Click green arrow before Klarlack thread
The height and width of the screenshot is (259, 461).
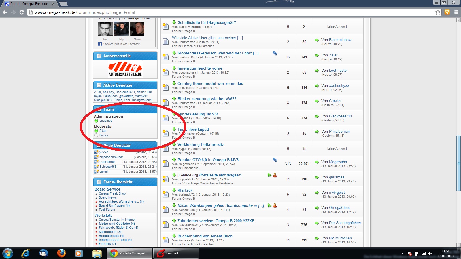pos(174,190)
